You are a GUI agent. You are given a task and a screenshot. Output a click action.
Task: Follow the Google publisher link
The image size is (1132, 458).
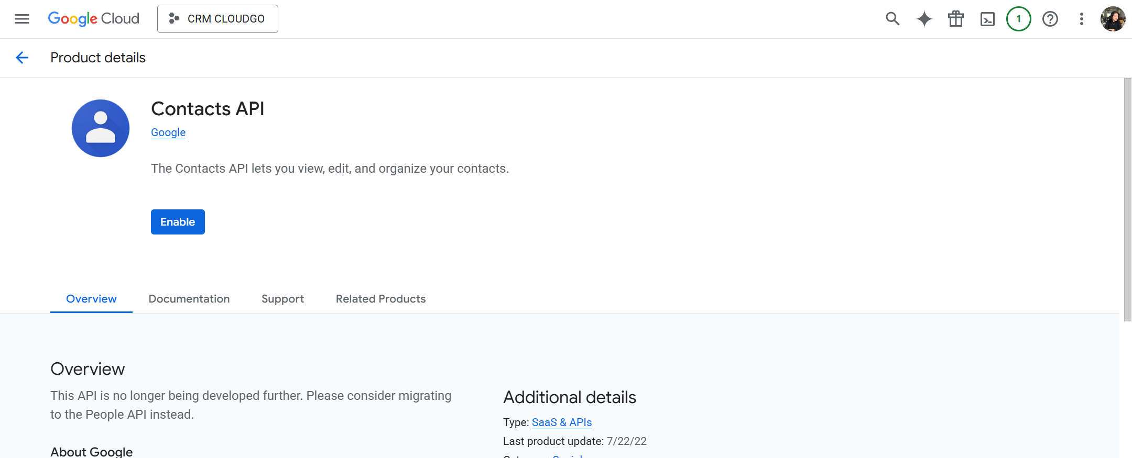[168, 132]
